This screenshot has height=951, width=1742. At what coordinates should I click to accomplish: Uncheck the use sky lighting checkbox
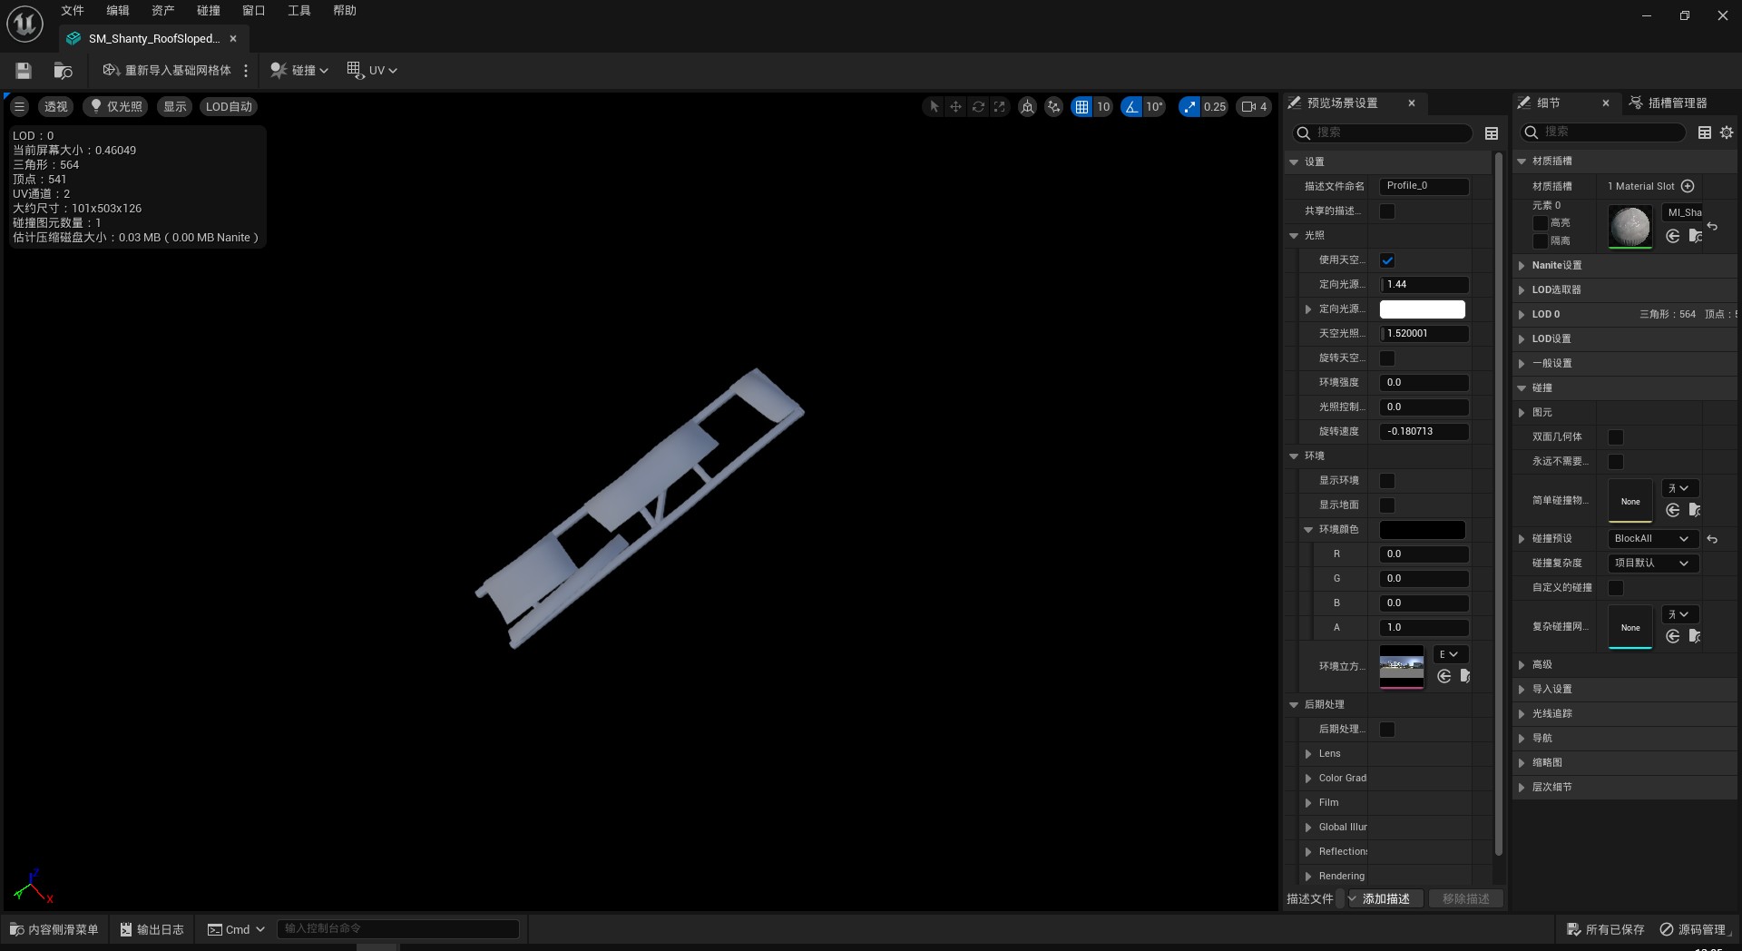coord(1387,260)
